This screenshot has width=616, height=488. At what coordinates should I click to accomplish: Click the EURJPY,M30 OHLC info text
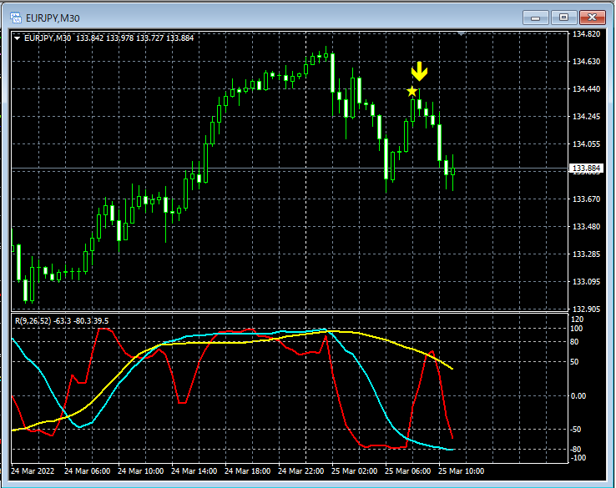click(x=109, y=38)
